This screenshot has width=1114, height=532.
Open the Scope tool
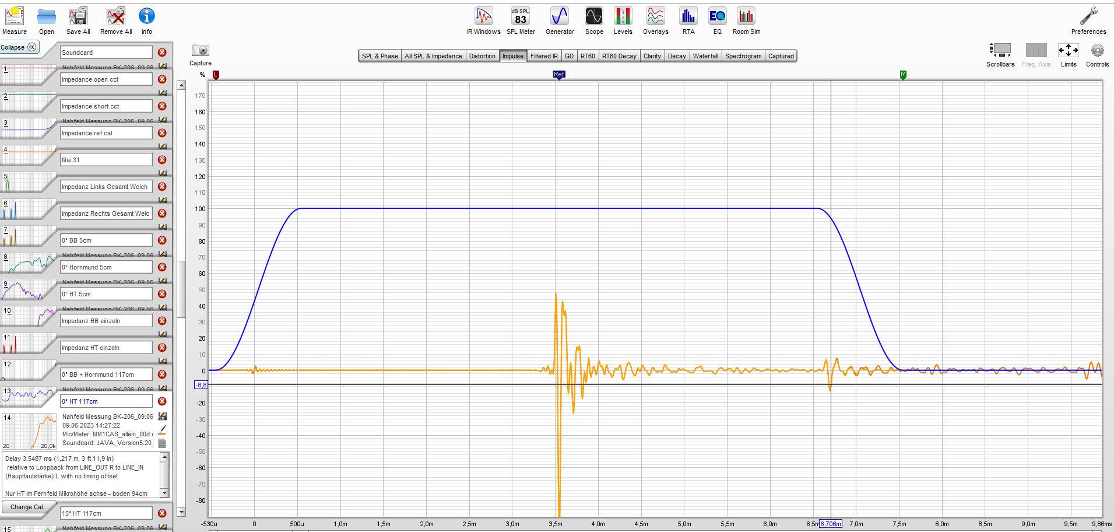pyautogui.click(x=594, y=21)
